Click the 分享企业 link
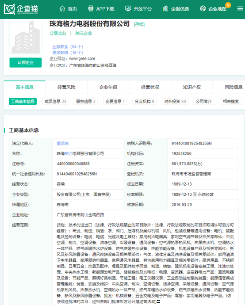The image size is (245, 305). (58, 33)
